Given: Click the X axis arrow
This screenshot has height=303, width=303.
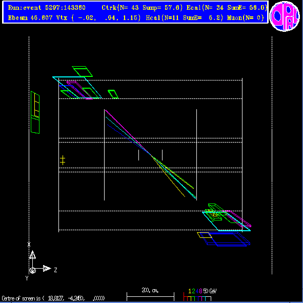Looking at the screenshot, I should pos(32,255).
